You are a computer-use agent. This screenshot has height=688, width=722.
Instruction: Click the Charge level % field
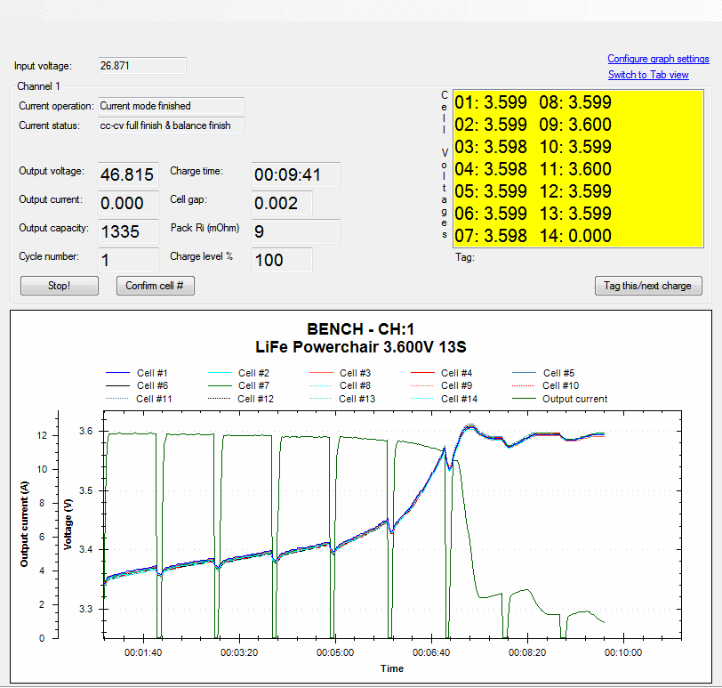tap(282, 259)
